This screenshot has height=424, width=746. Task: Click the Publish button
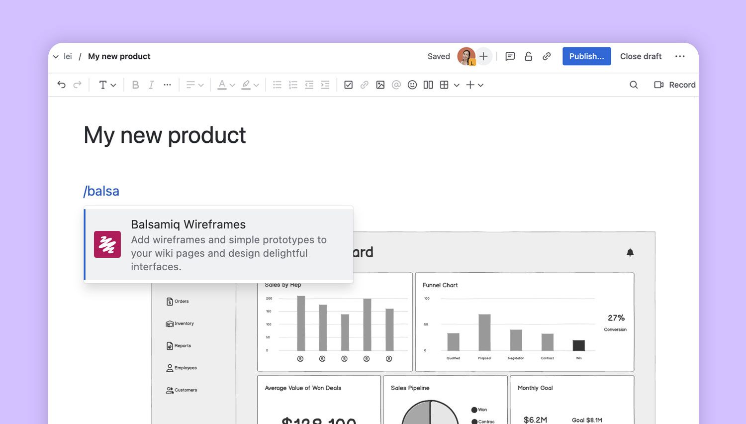coord(586,56)
